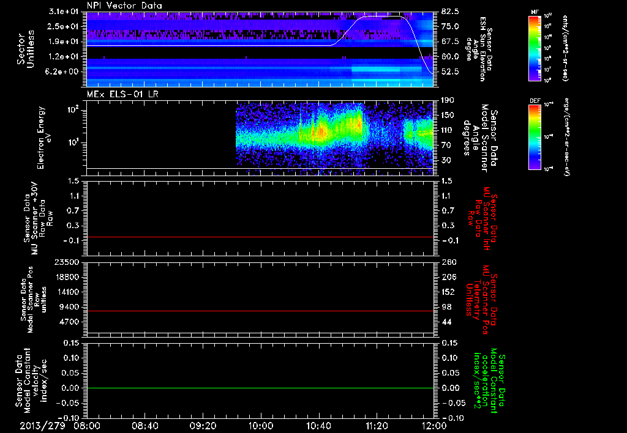Click the red "MU Scanner Pos Telemetry" label
This screenshot has width=627, height=433.
[x=482, y=300]
